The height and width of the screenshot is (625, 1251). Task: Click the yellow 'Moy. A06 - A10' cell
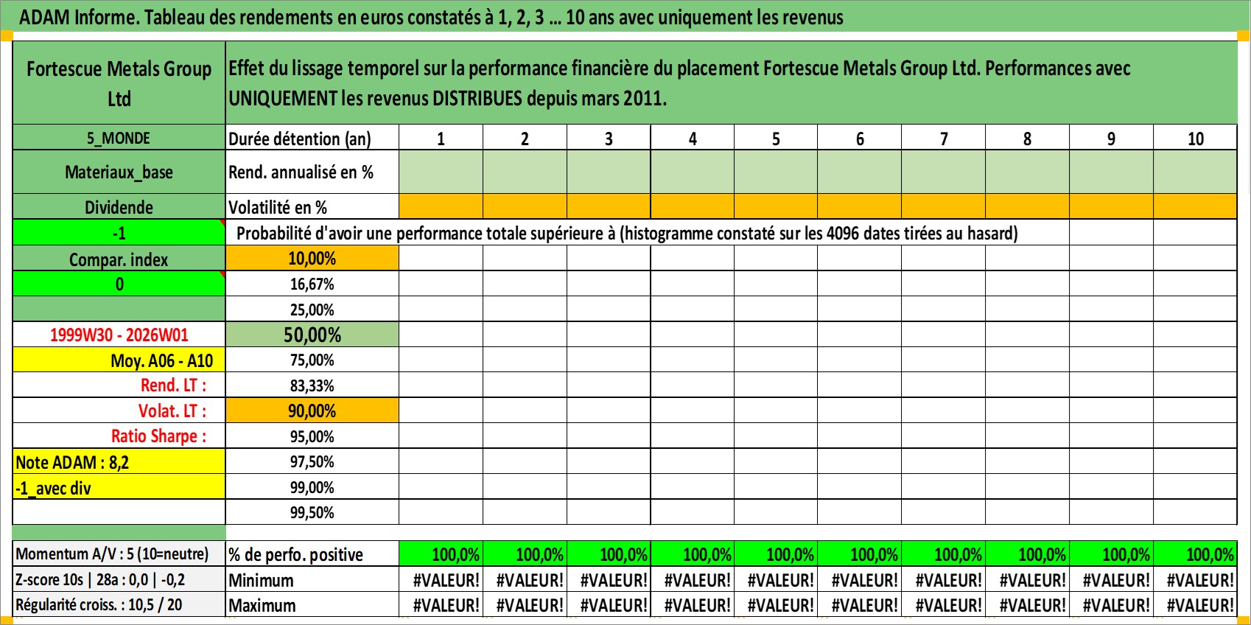(119, 360)
